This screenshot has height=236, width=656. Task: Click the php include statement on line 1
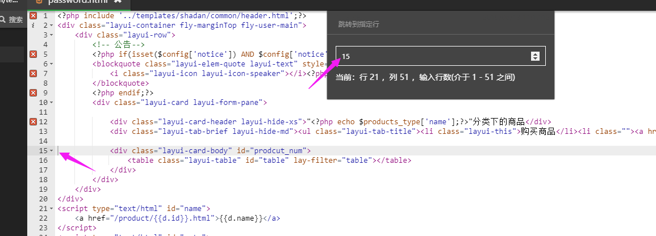click(182, 16)
